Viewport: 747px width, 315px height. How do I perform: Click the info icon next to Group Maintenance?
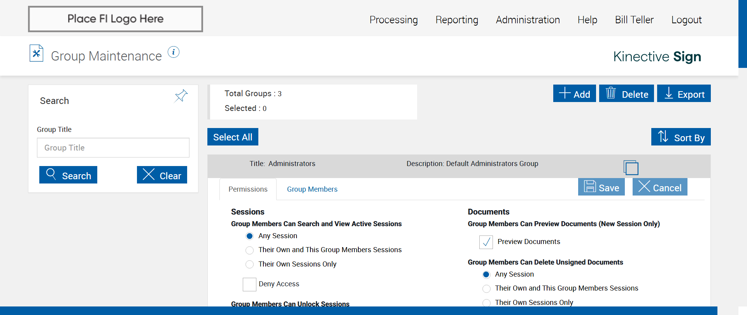174,52
